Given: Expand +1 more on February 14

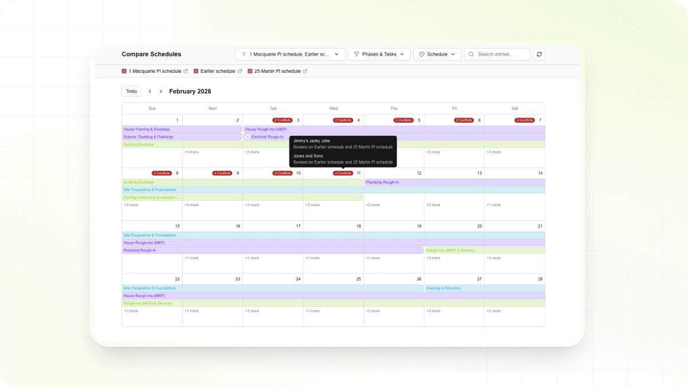Looking at the screenshot, I should click(x=494, y=205).
